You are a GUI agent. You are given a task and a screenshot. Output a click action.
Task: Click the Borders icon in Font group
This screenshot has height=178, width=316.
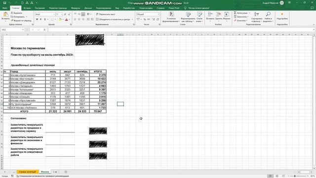(x=52, y=19)
